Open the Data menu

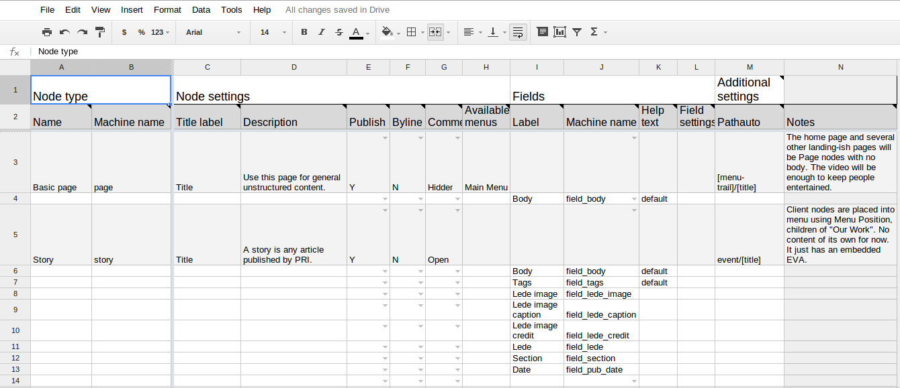[201, 10]
